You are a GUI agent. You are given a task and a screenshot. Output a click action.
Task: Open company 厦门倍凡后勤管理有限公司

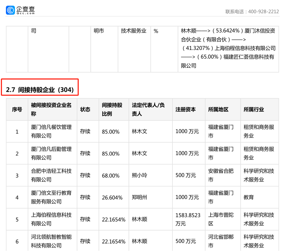click(x=51, y=153)
